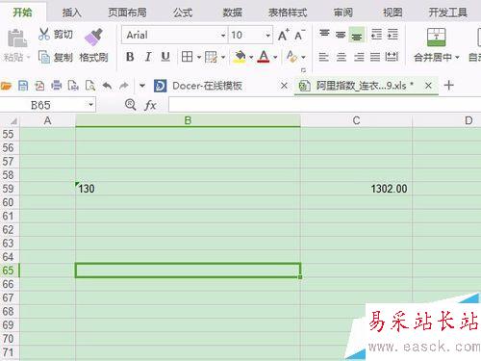
Task: Open font color dropdown arrow
Action: [275, 58]
